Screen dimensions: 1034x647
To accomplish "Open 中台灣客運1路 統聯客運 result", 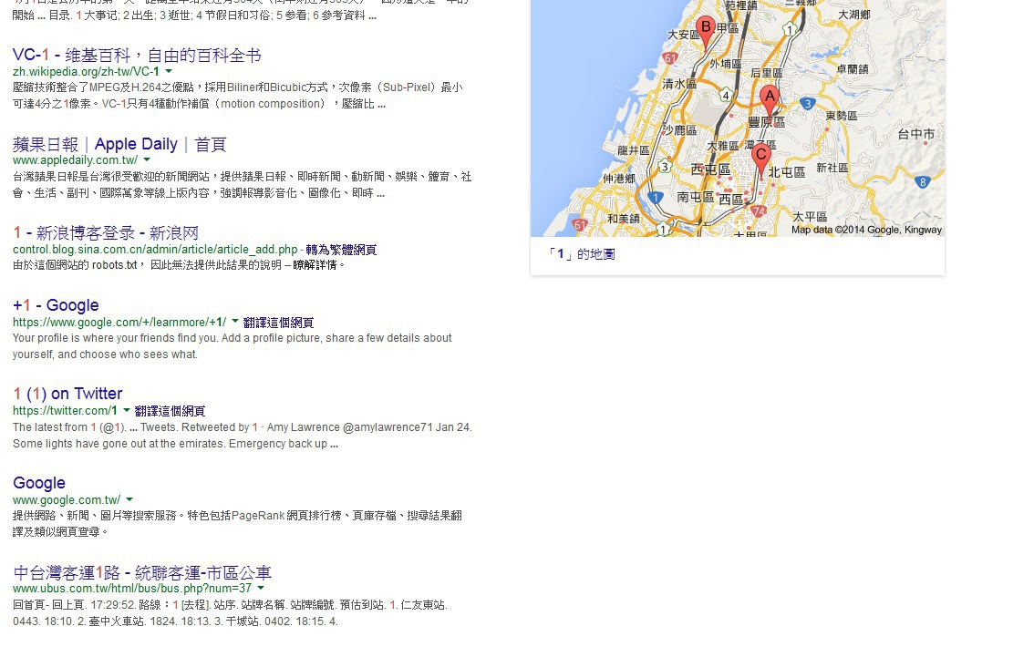I will click(x=141, y=572).
